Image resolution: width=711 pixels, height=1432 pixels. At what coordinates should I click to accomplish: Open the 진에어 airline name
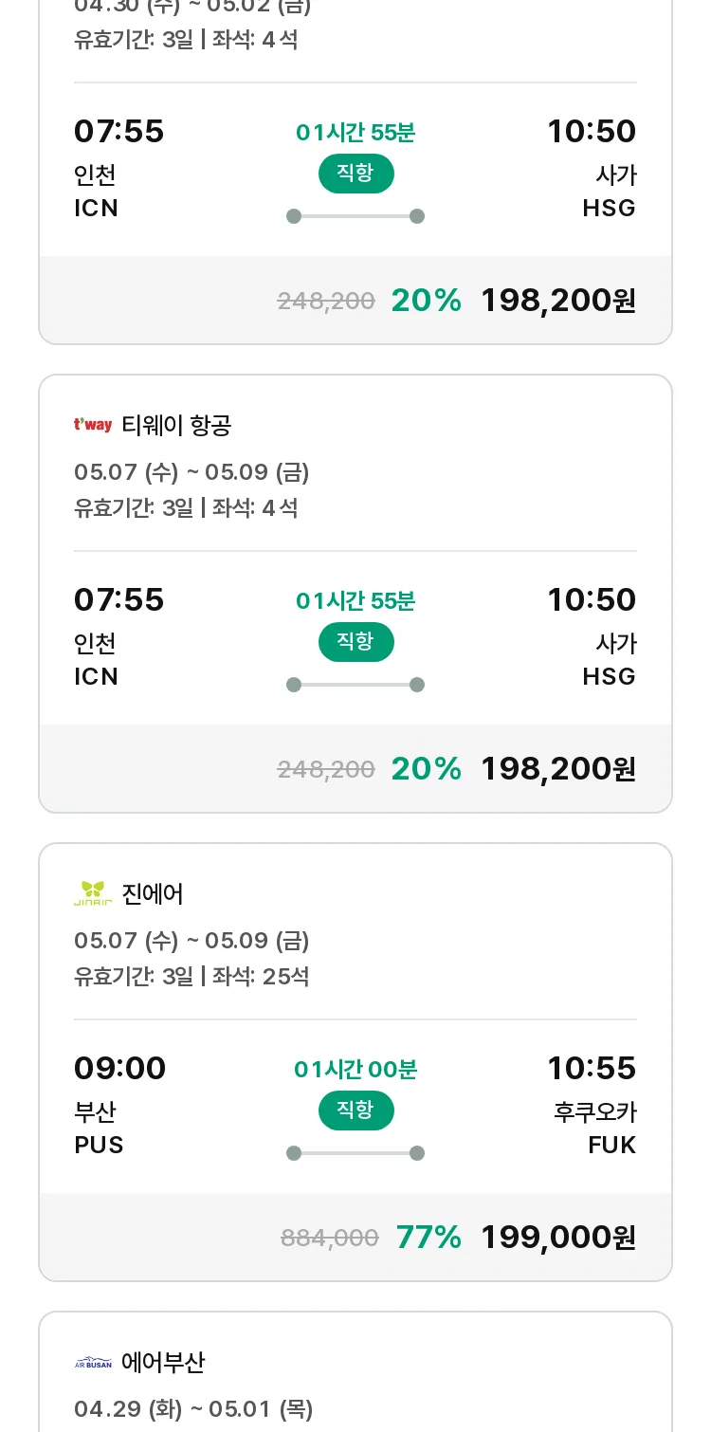tap(153, 893)
